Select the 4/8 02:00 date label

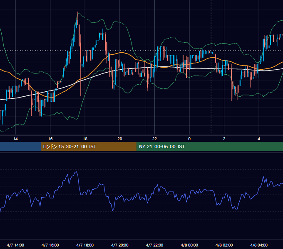(224, 245)
